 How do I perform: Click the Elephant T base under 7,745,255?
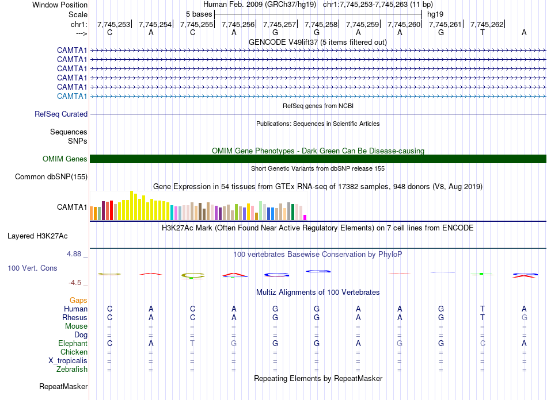pos(192,343)
